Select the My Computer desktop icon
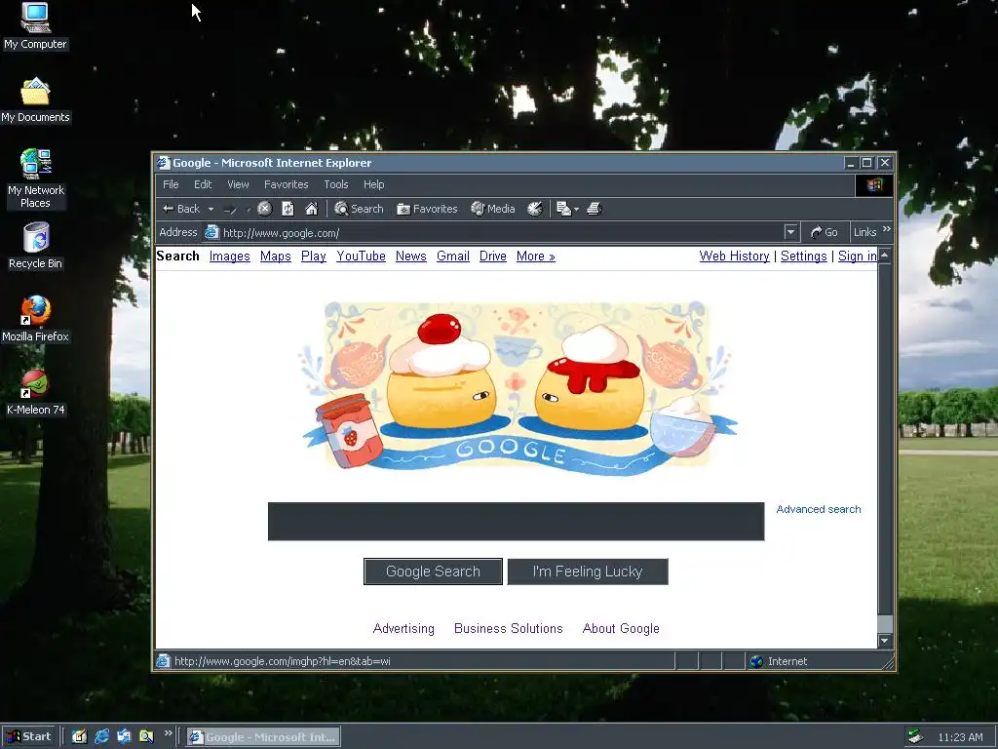This screenshot has height=749, width=998. 35,26
